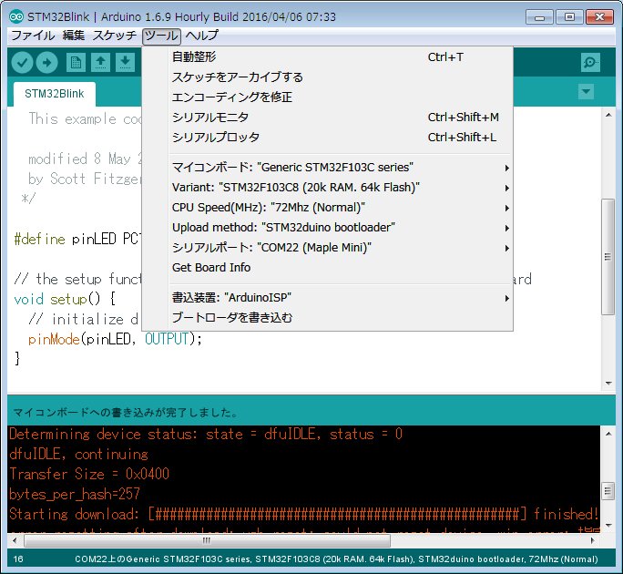
Task: Open the スケッチ menu
Action: coord(115,36)
